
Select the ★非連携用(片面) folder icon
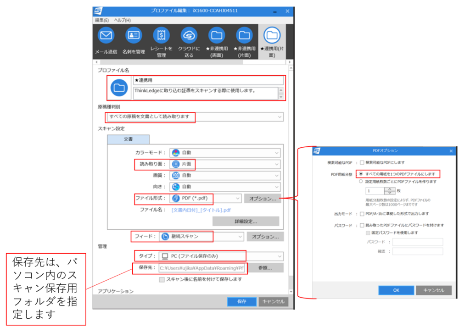point(244,36)
